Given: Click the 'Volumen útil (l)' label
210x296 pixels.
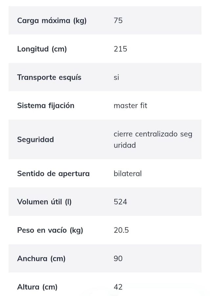Looking at the screenshot, I should [44, 202].
